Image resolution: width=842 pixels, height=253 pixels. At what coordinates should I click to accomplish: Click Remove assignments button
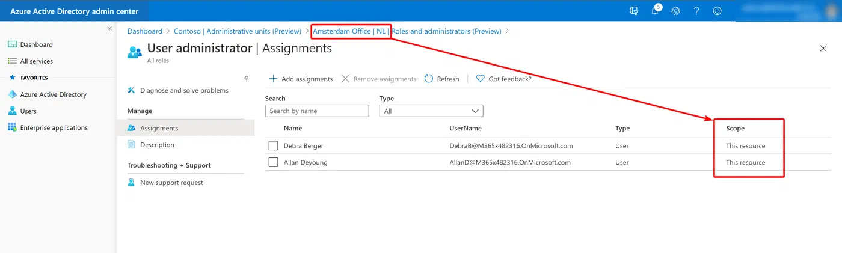[379, 79]
